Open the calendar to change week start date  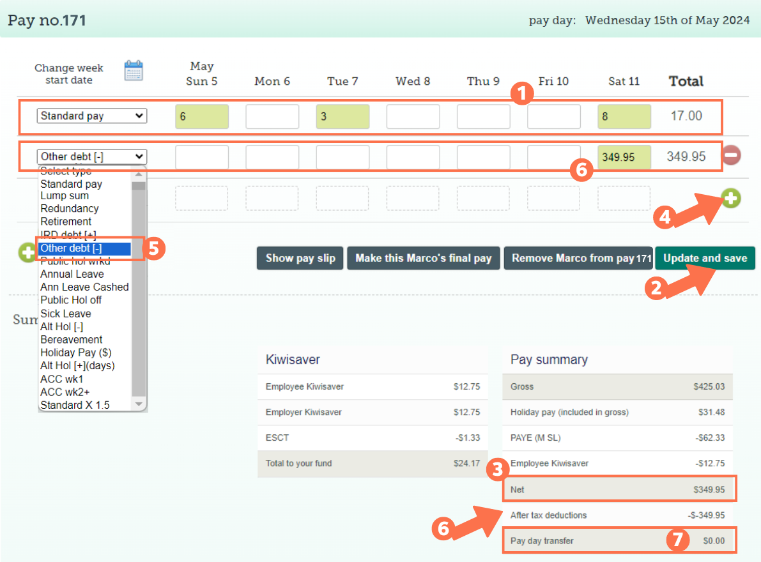(x=133, y=72)
